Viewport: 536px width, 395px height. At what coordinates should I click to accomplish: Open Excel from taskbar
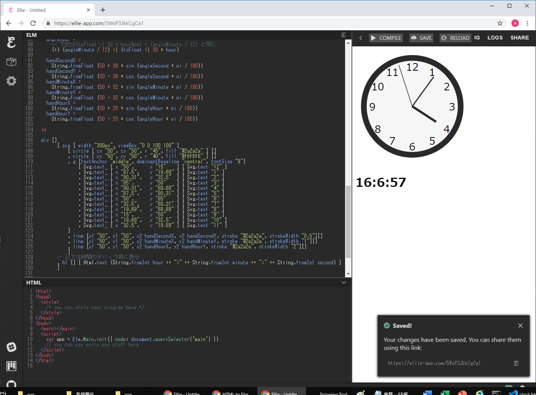[x=445, y=392]
